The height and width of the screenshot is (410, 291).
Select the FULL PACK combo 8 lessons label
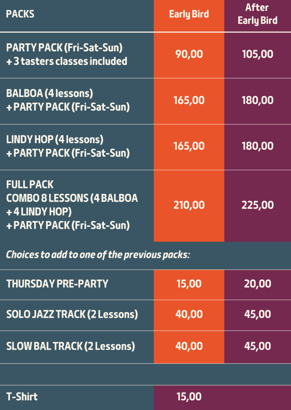72,205
